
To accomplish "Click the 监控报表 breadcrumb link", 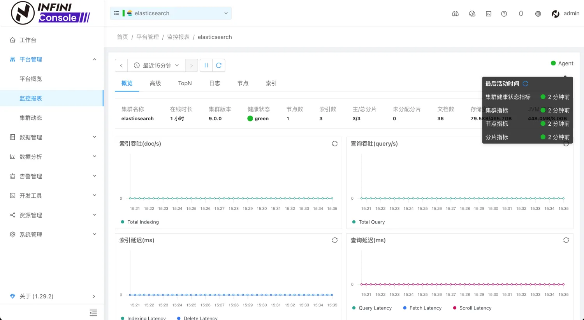I will 178,37.
